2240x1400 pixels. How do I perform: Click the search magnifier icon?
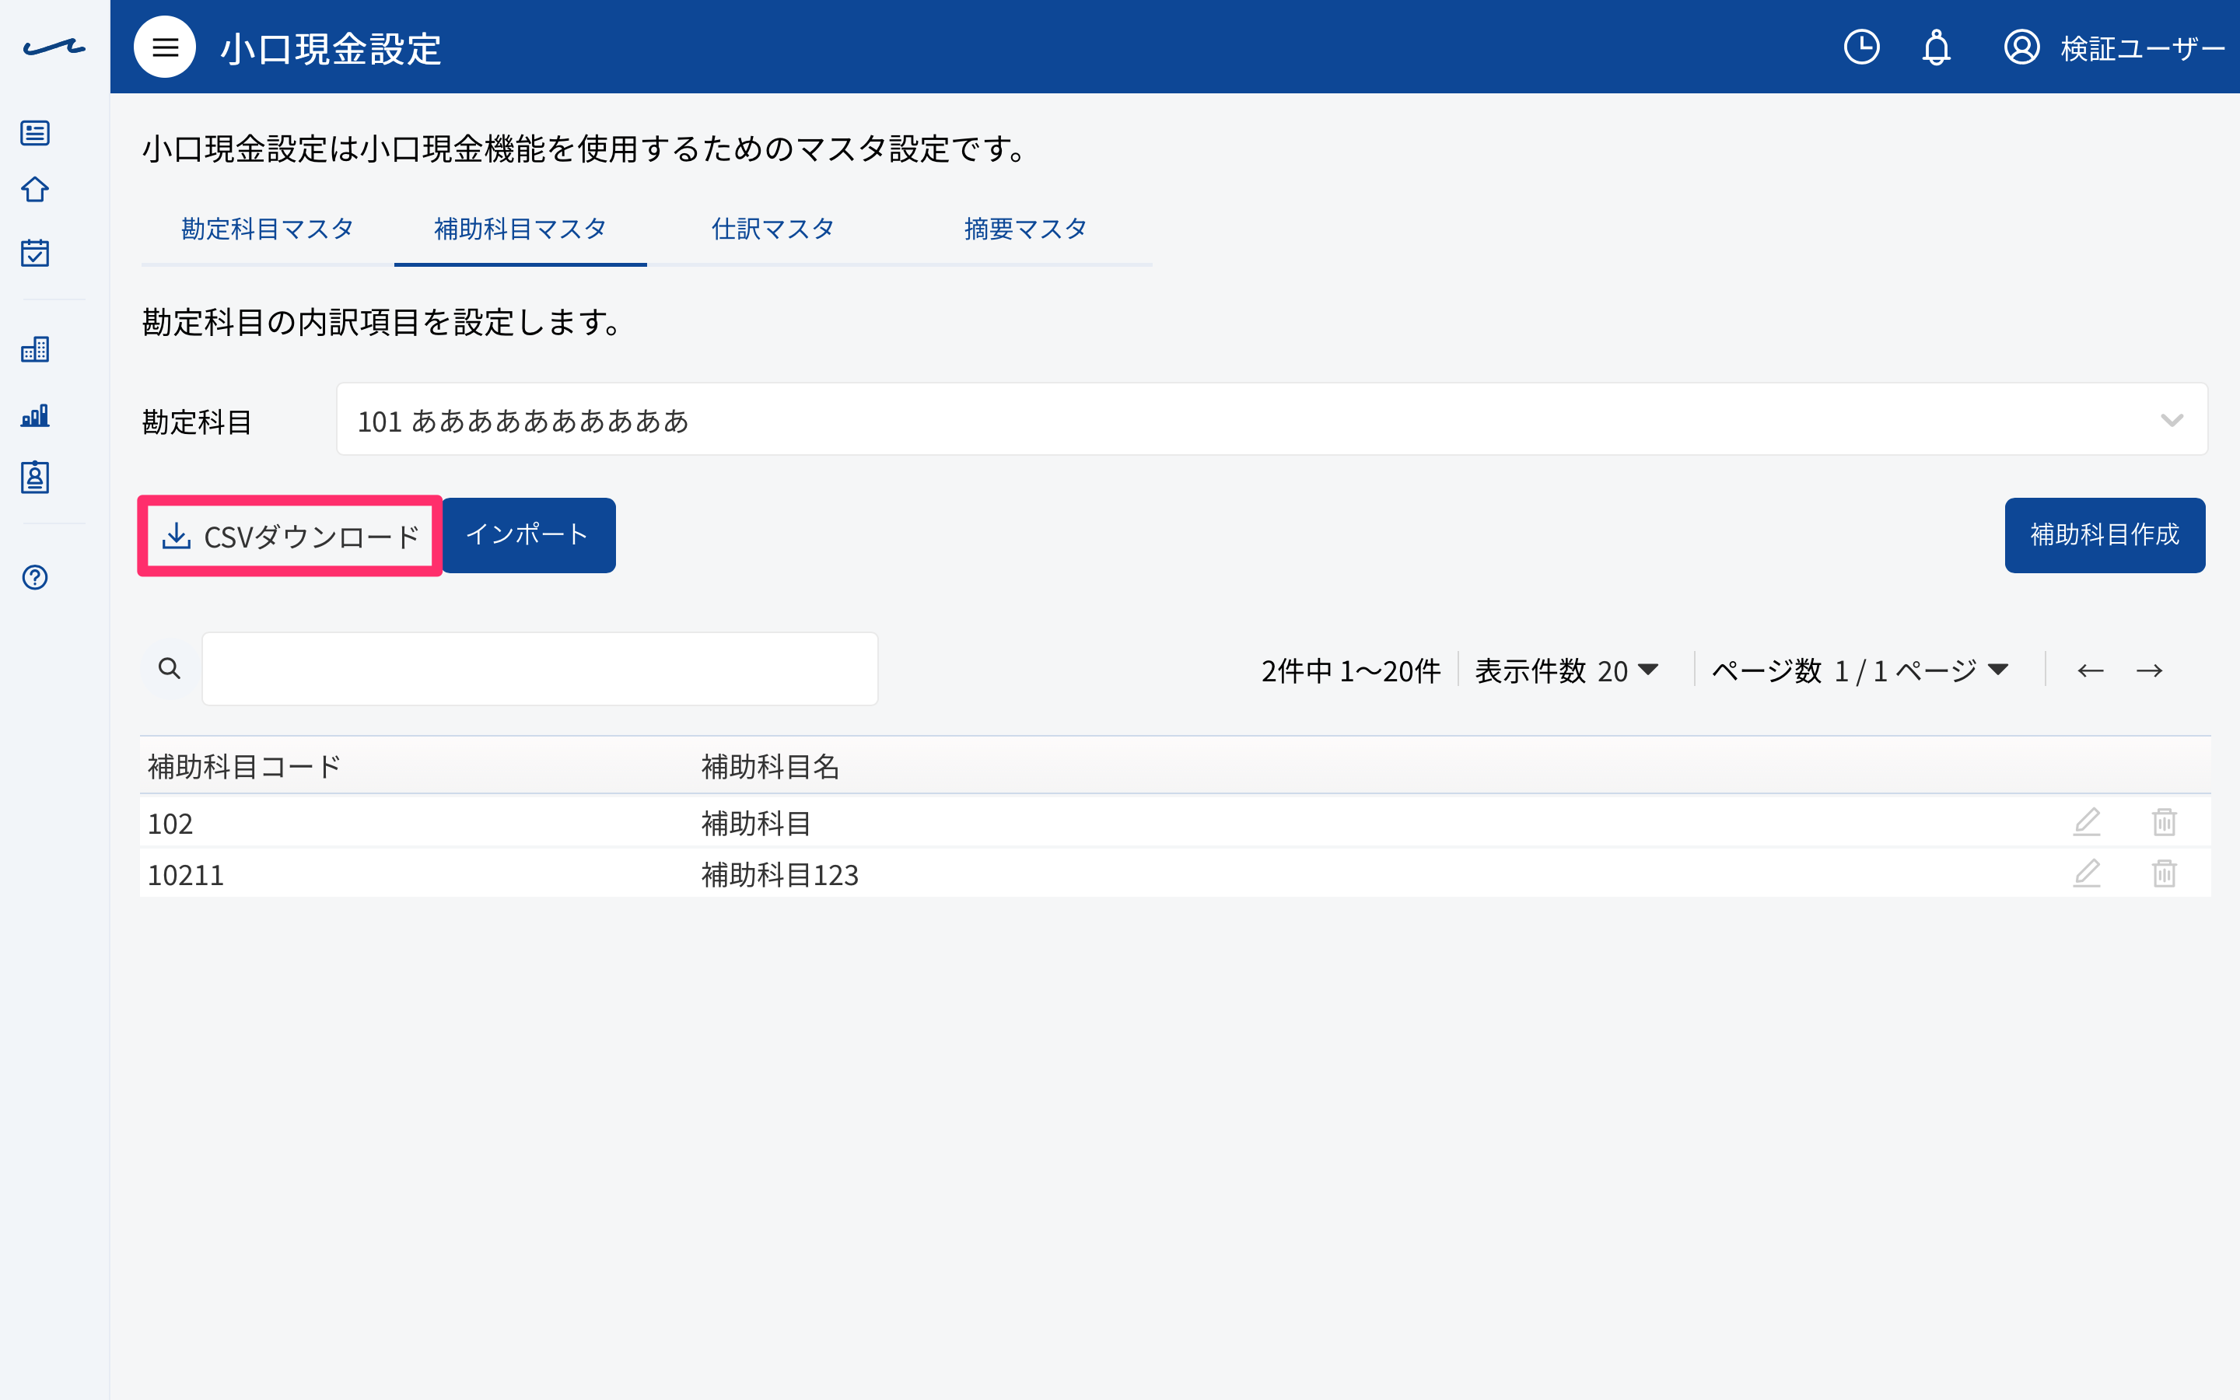[170, 669]
